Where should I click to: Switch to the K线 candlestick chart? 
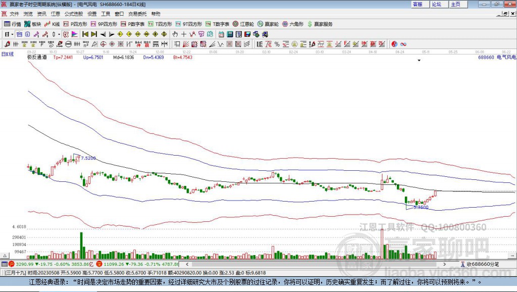[52, 24]
